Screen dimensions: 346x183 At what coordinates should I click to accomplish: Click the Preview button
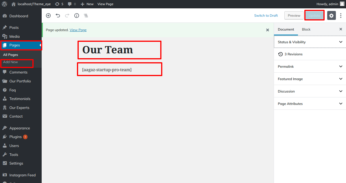coord(294,16)
